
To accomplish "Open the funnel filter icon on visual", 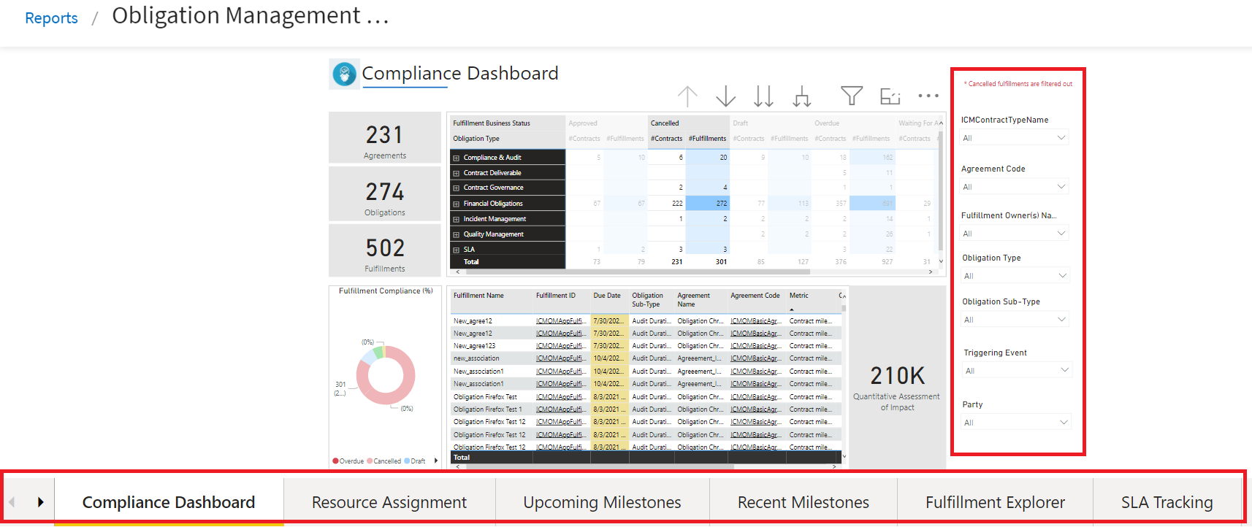I will (x=851, y=96).
